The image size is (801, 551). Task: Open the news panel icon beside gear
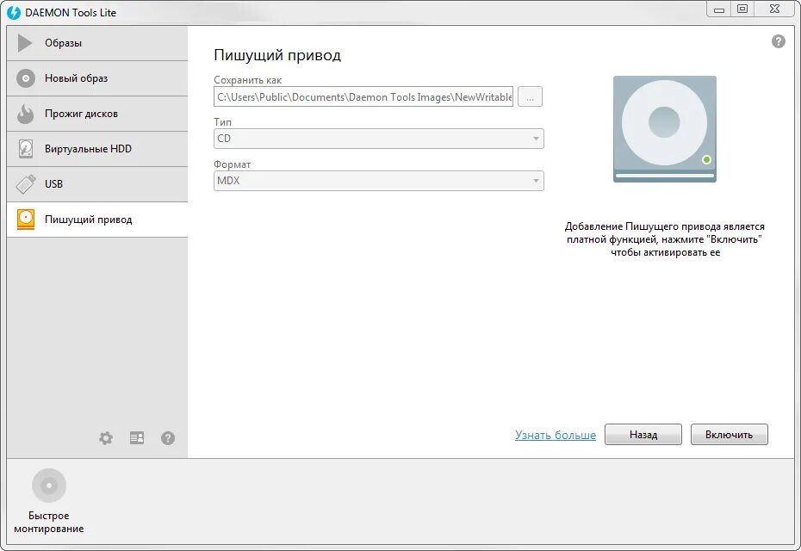pos(137,437)
